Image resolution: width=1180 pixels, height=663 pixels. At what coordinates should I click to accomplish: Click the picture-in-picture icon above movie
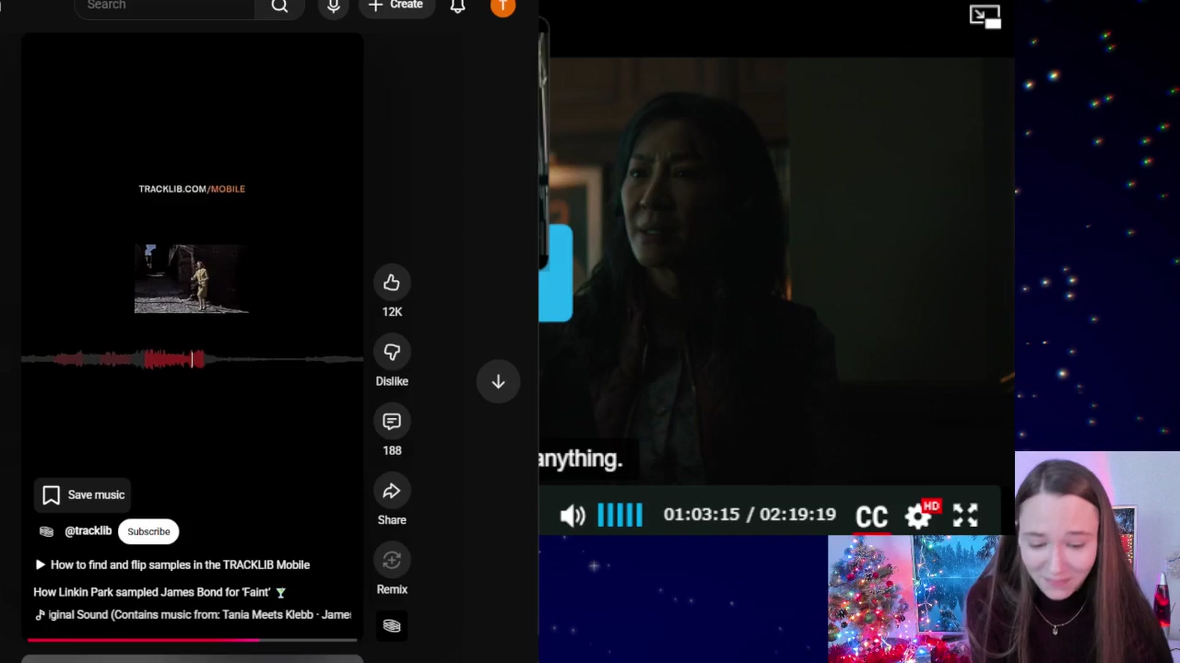[x=985, y=17]
